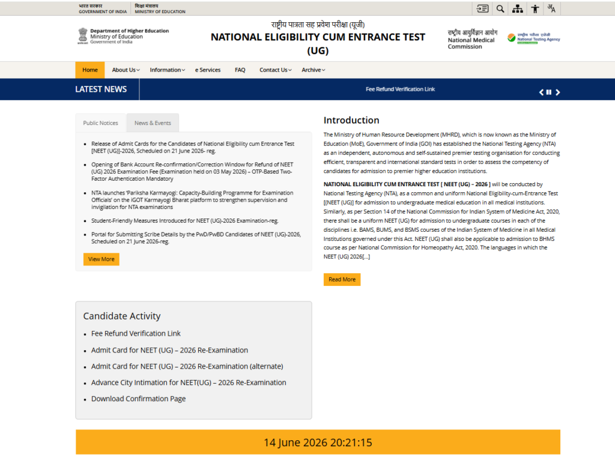
Task: Open the sitemap icon in top bar
Action: 517,8
